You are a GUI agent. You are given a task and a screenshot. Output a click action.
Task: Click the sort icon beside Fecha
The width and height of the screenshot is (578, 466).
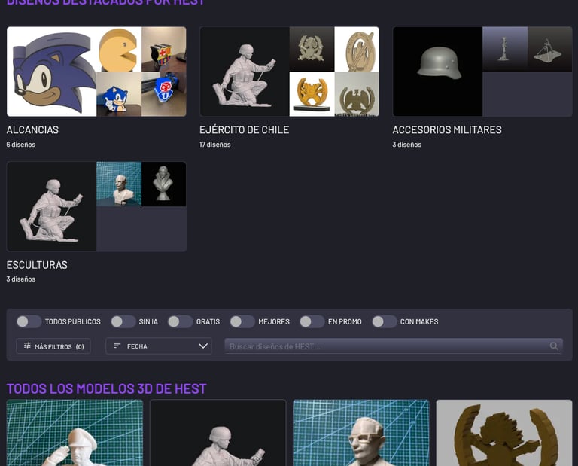click(x=117, y=346)
